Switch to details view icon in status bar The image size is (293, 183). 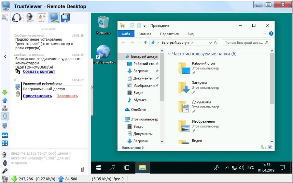click(x=263, y=147)
